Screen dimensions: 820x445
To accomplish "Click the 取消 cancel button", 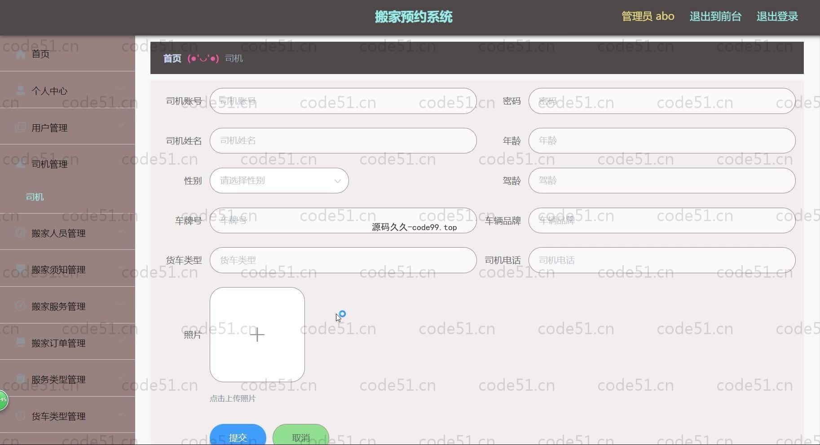I will click(x=301, y=435).
